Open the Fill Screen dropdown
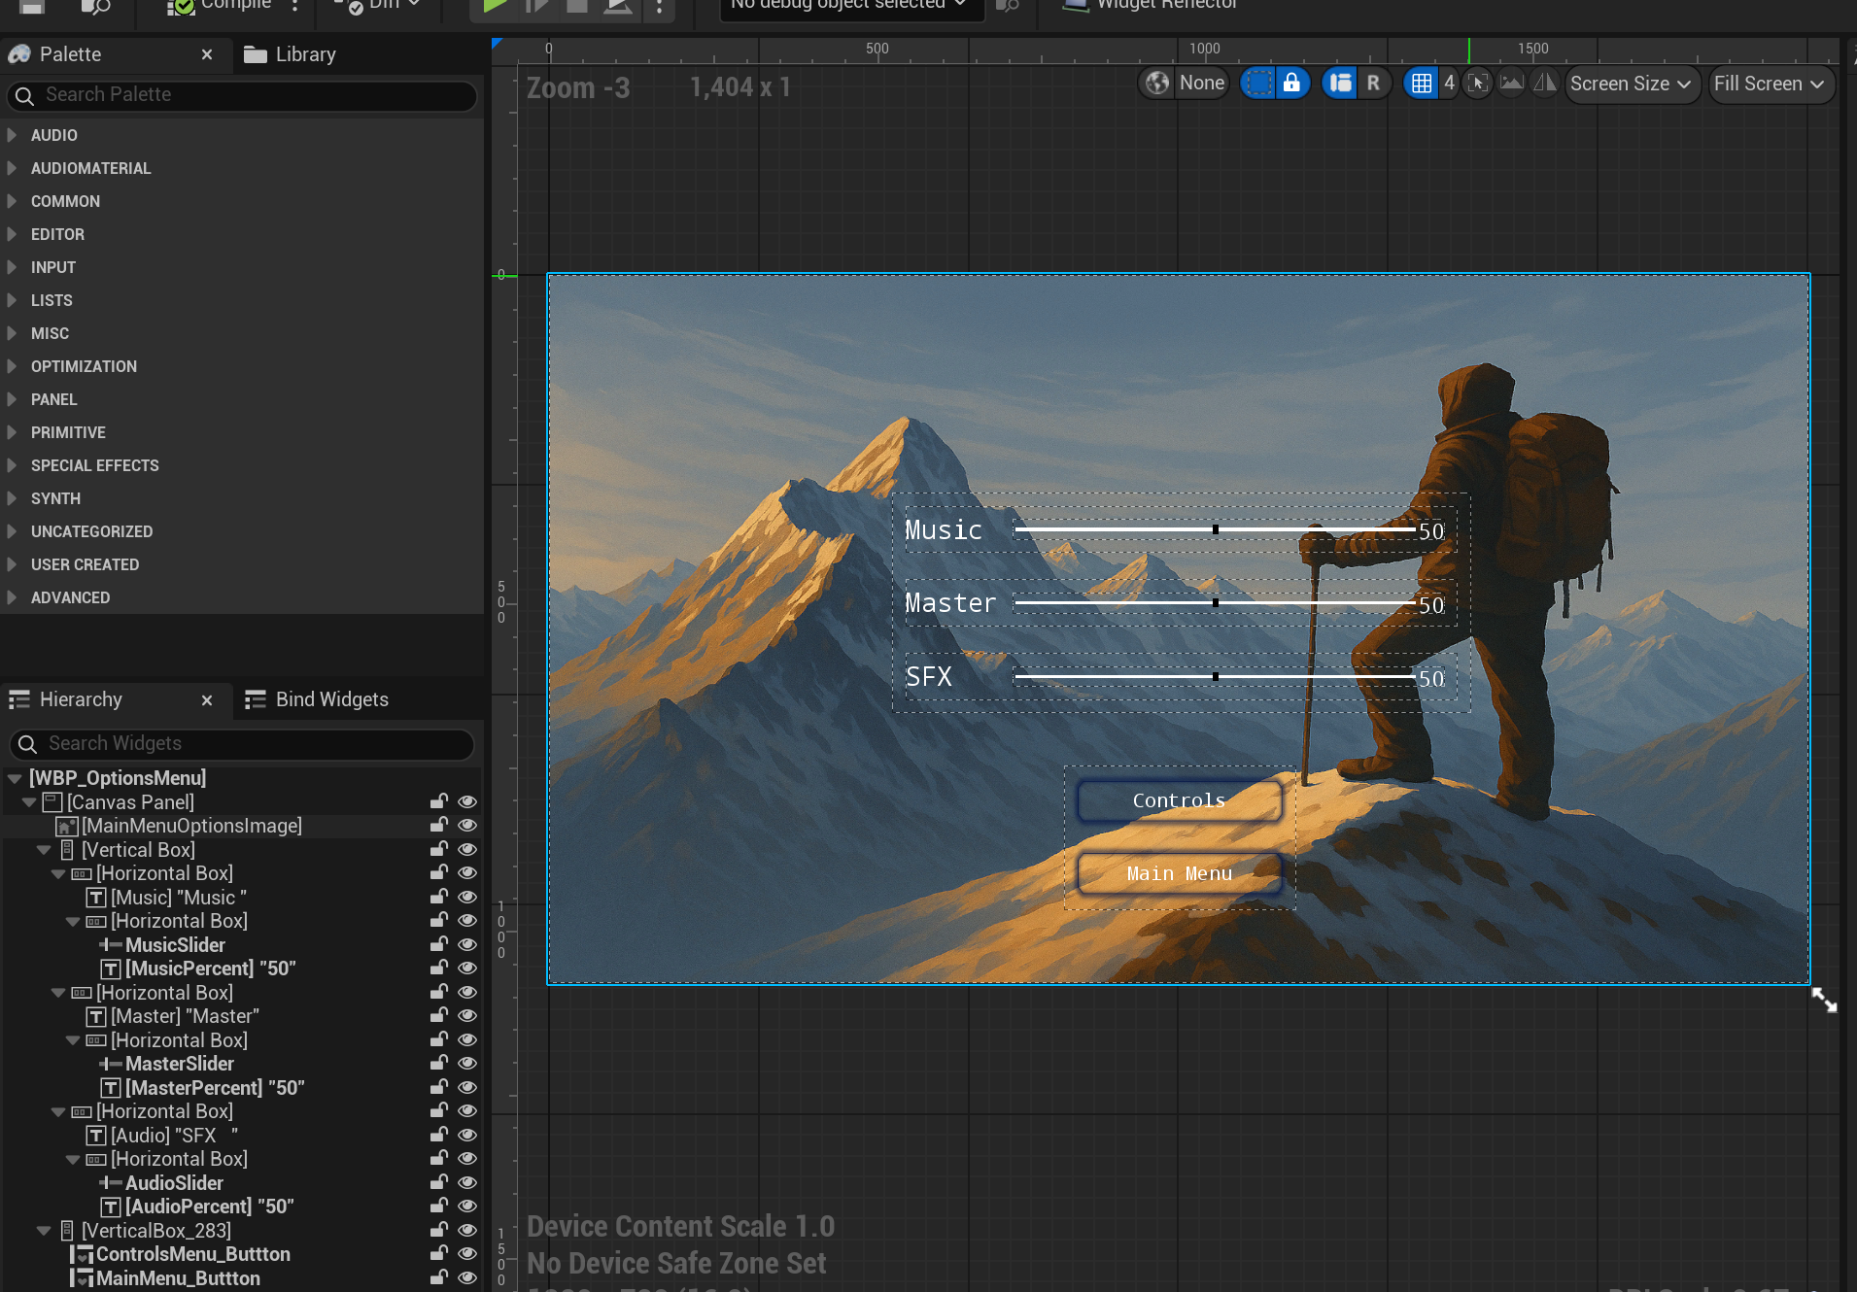This screenshot has width=1857, height=1292. (1770, 84)
